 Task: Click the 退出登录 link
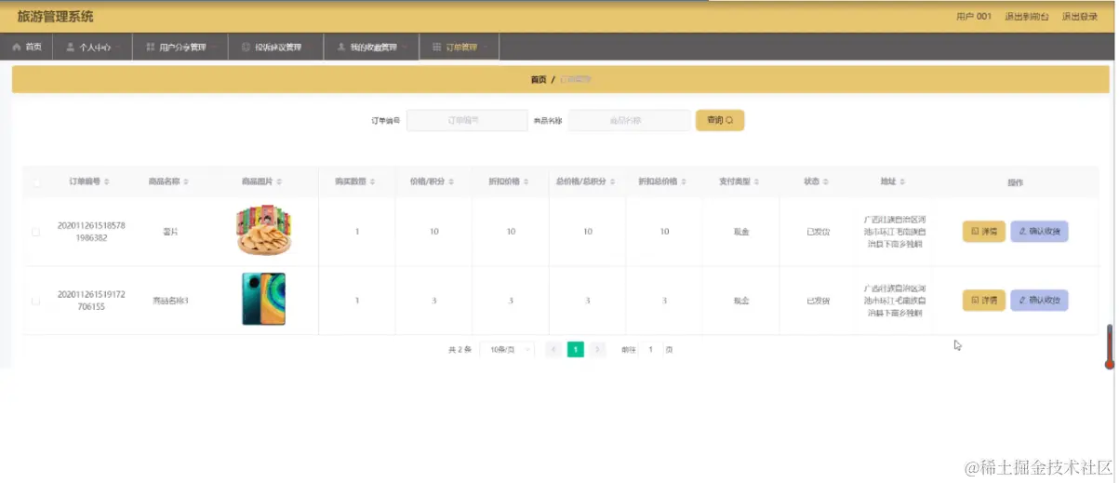click(1080, 17)
